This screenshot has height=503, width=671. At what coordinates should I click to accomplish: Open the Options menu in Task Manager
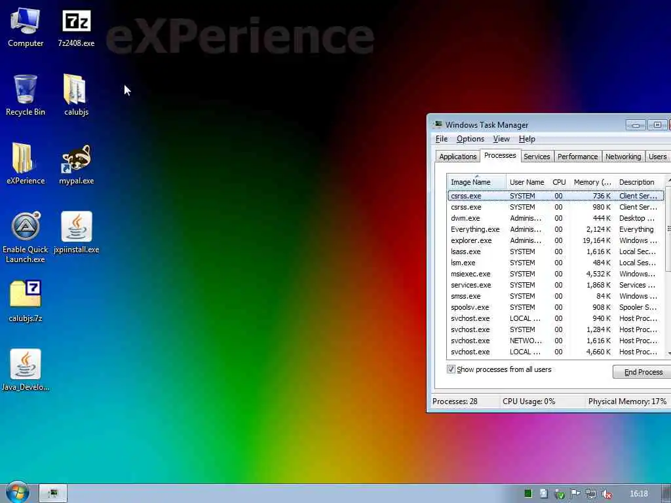click(470, 139)
